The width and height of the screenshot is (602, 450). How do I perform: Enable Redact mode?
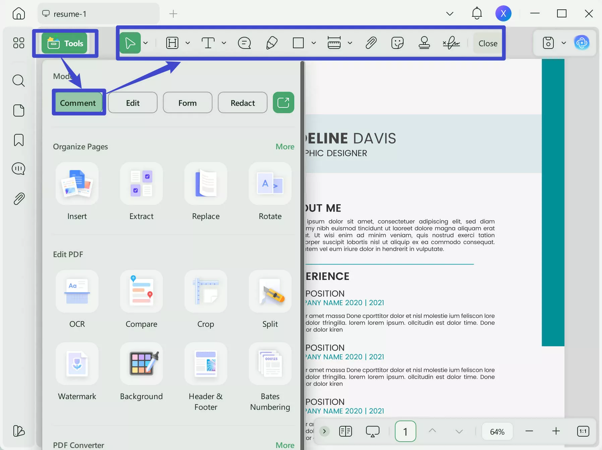click(x=242, y=102)
